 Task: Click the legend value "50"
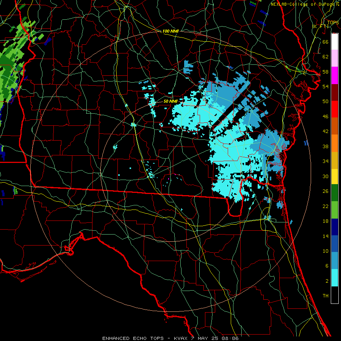tap(325, 101)
